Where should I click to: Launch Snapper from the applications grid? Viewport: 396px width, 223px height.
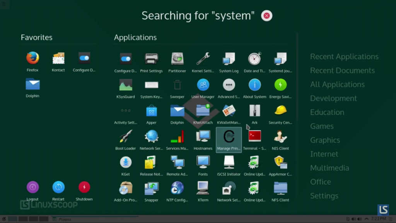[x=151, y=189]
